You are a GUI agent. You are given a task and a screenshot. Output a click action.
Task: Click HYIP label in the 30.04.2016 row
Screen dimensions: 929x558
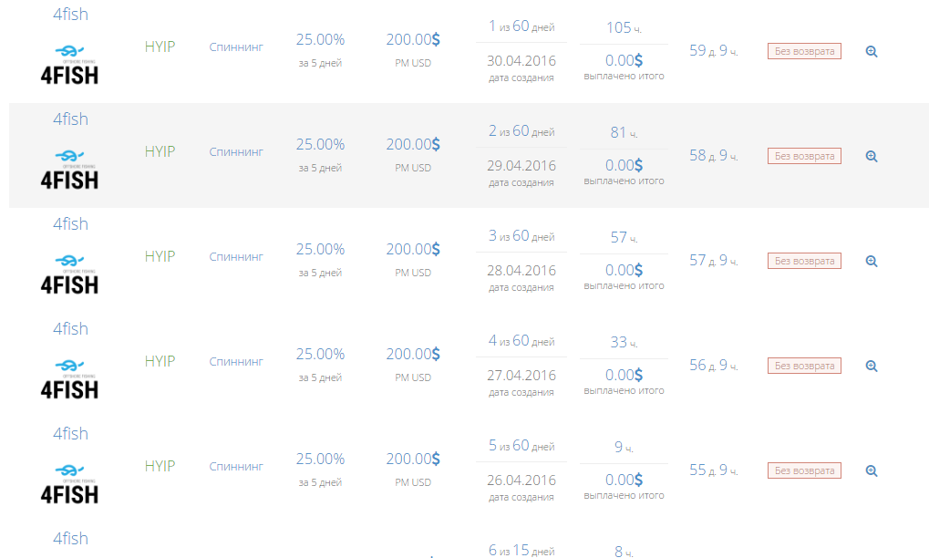click(160, 46)
